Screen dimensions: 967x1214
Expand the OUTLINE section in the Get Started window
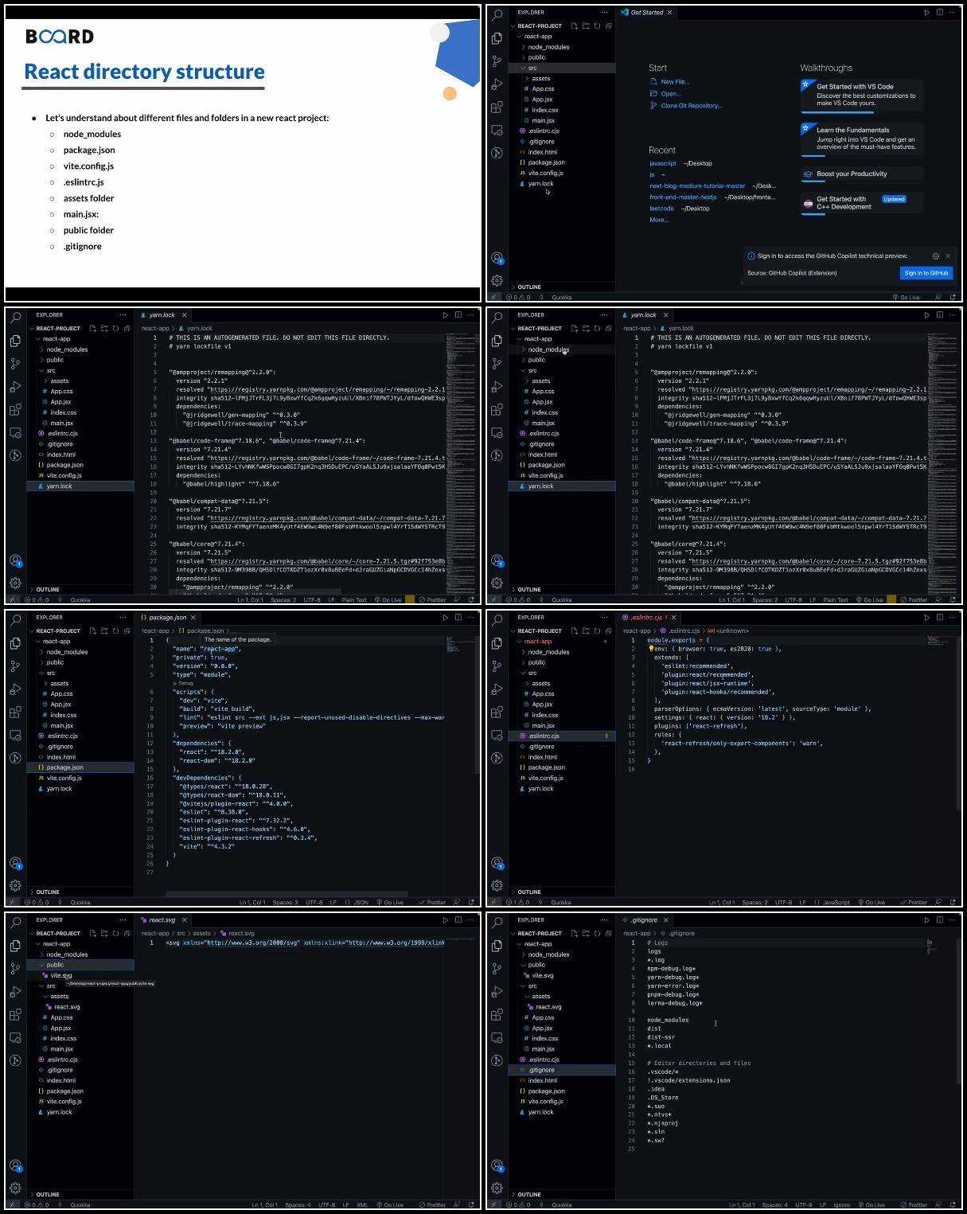(x=562, y=287)
